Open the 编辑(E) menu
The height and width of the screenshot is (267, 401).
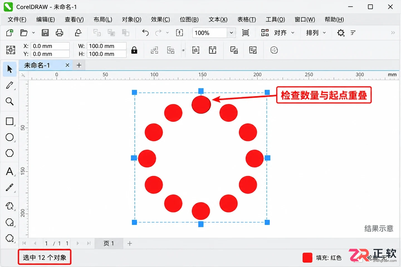click(x=46, y=19)
